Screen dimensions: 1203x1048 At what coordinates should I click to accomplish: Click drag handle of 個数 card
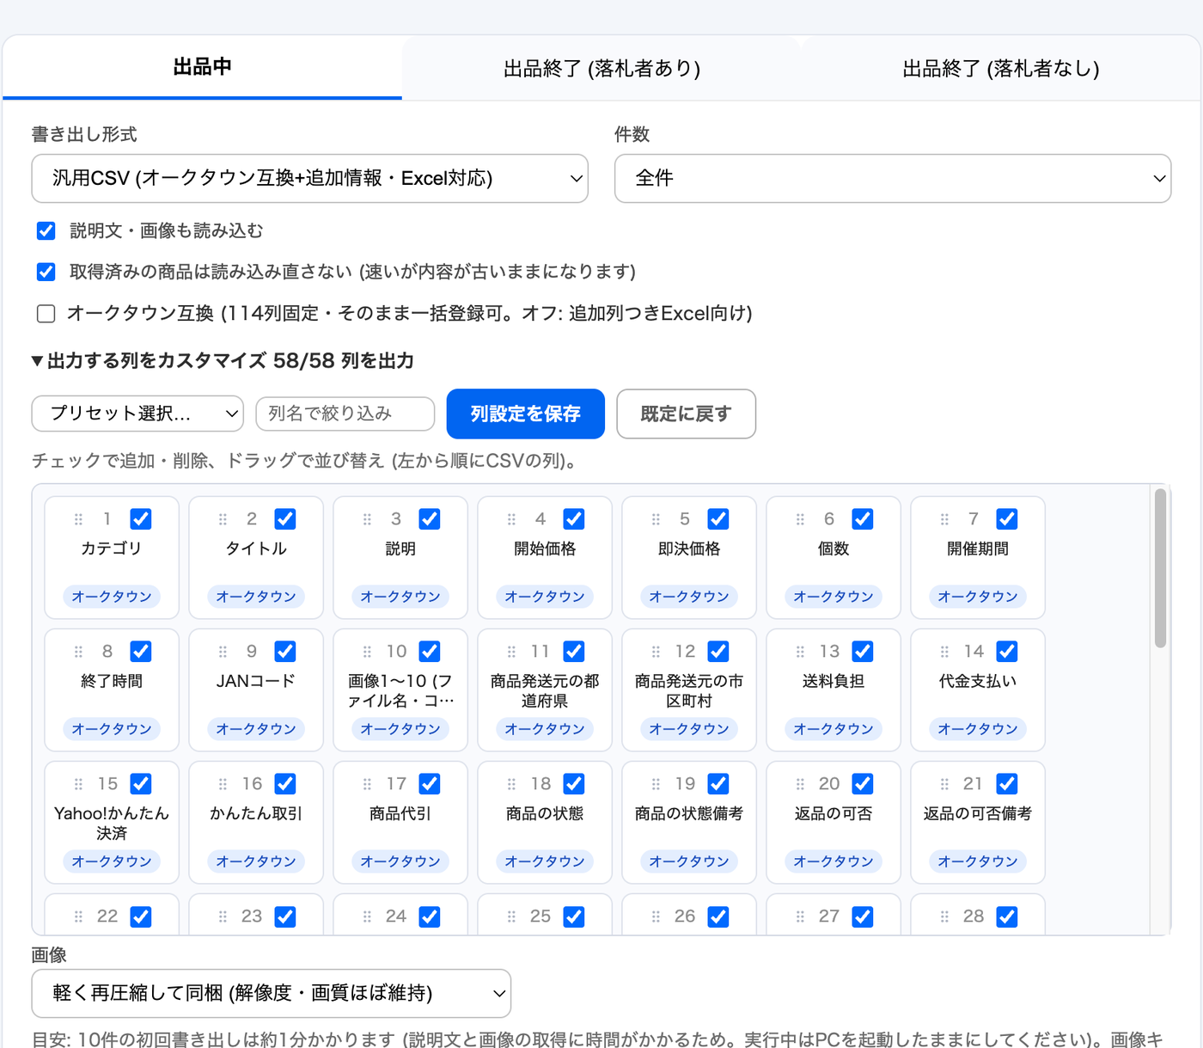point(800,519)
